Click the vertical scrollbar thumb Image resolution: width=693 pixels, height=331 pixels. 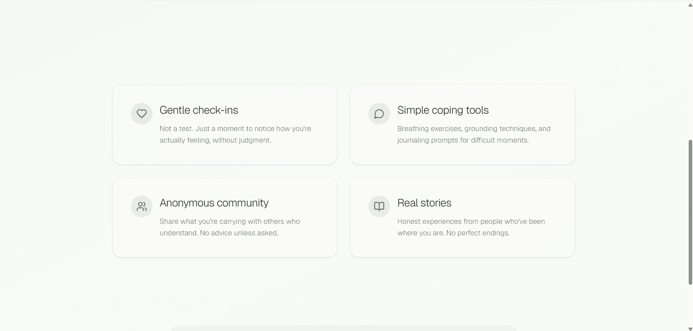click(690, 212)
